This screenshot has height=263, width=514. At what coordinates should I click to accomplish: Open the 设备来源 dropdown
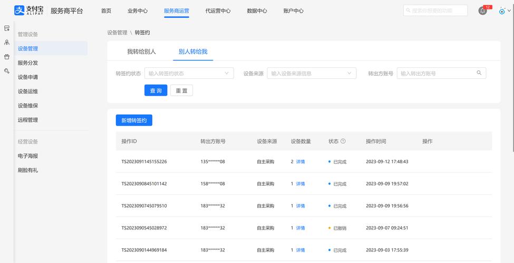coord(312,73)
